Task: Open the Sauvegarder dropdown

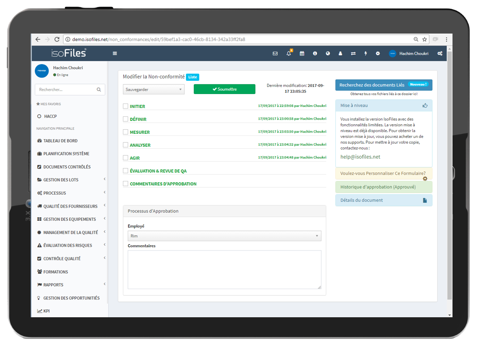Action: (x=154, y=89)
